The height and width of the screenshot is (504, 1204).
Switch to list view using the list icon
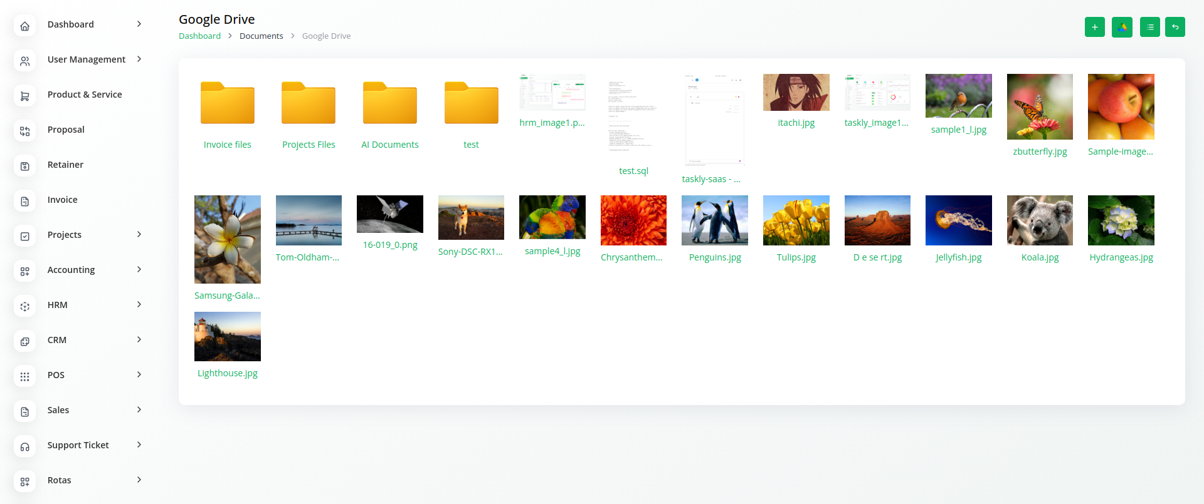tap(1149, 27)
